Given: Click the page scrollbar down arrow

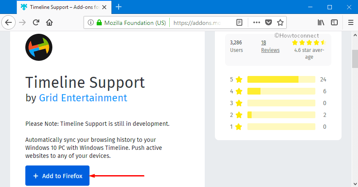Looking at the screenshot, I should tap(355, 184).
